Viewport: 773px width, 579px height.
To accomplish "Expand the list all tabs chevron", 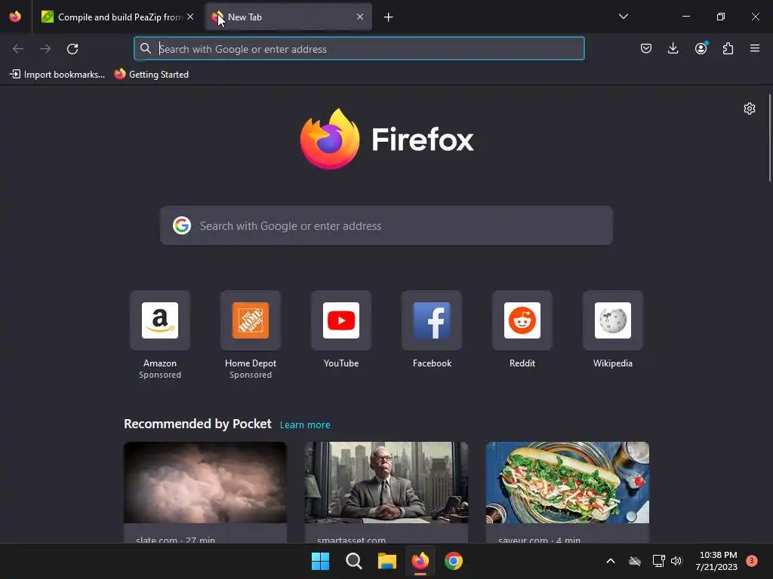I will (x=623, y=17).
